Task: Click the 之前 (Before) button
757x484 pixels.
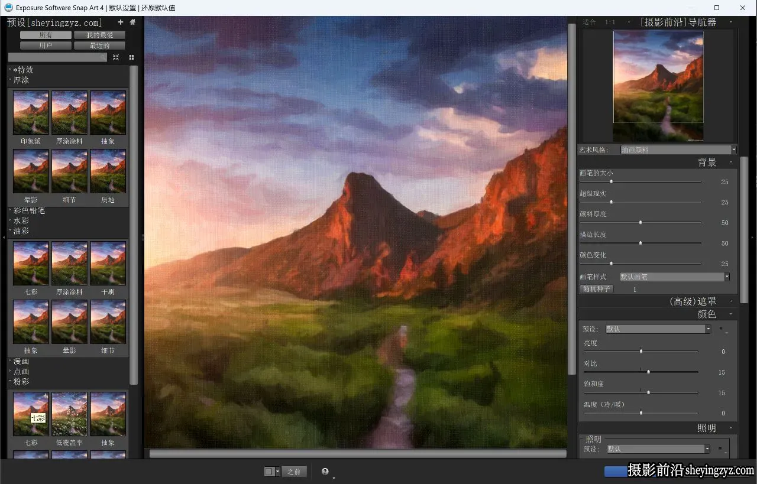Action: [294, 471]
